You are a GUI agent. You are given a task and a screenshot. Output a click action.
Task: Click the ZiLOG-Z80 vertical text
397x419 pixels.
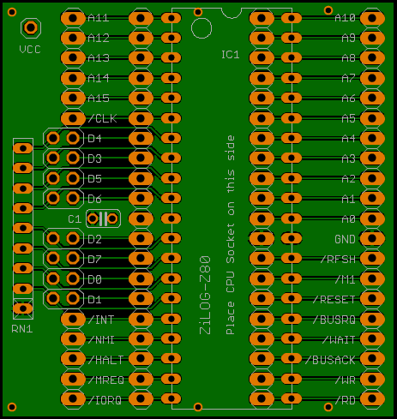tap(205, 295)
